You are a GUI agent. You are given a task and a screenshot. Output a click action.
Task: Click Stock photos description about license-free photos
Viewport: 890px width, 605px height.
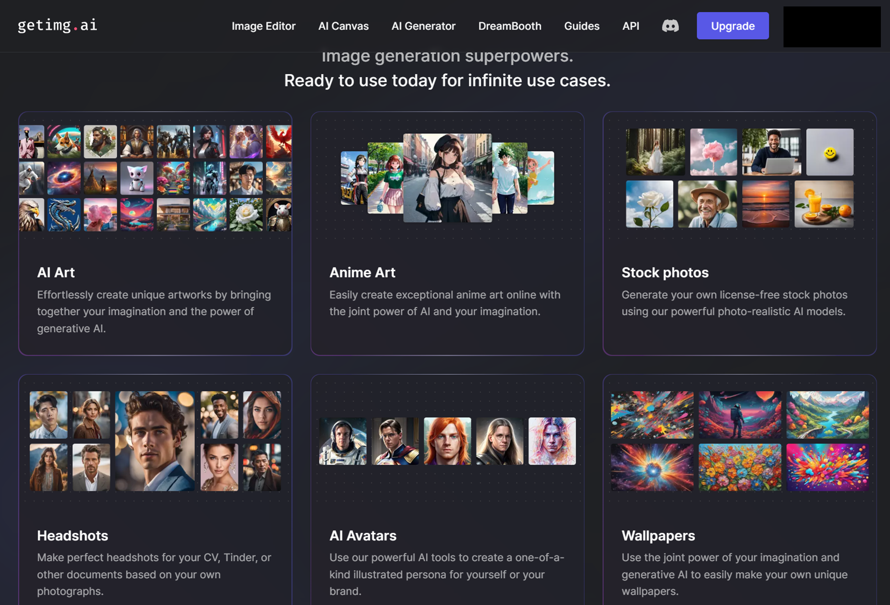tap(734, 303)
